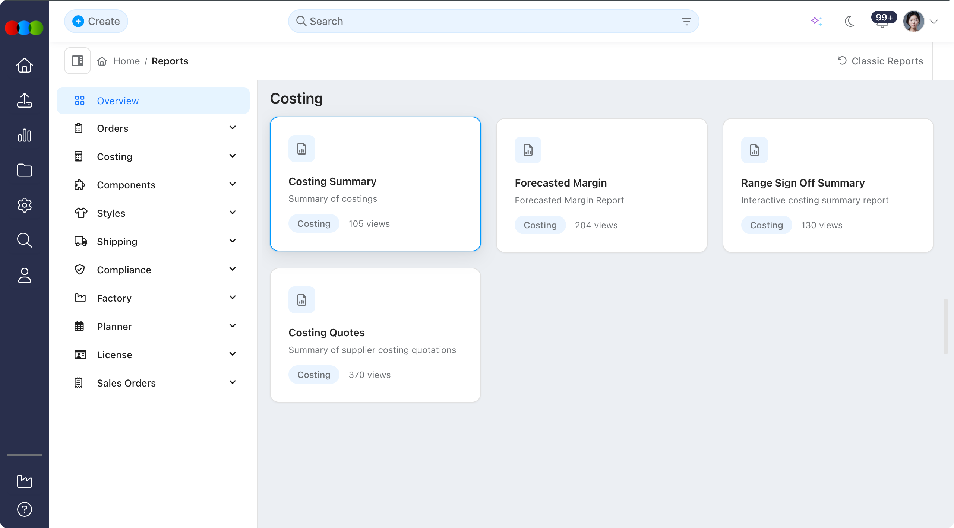The image size is (954, 528).
Task: Expand the Styles section chevron
Action: (233, 213)
